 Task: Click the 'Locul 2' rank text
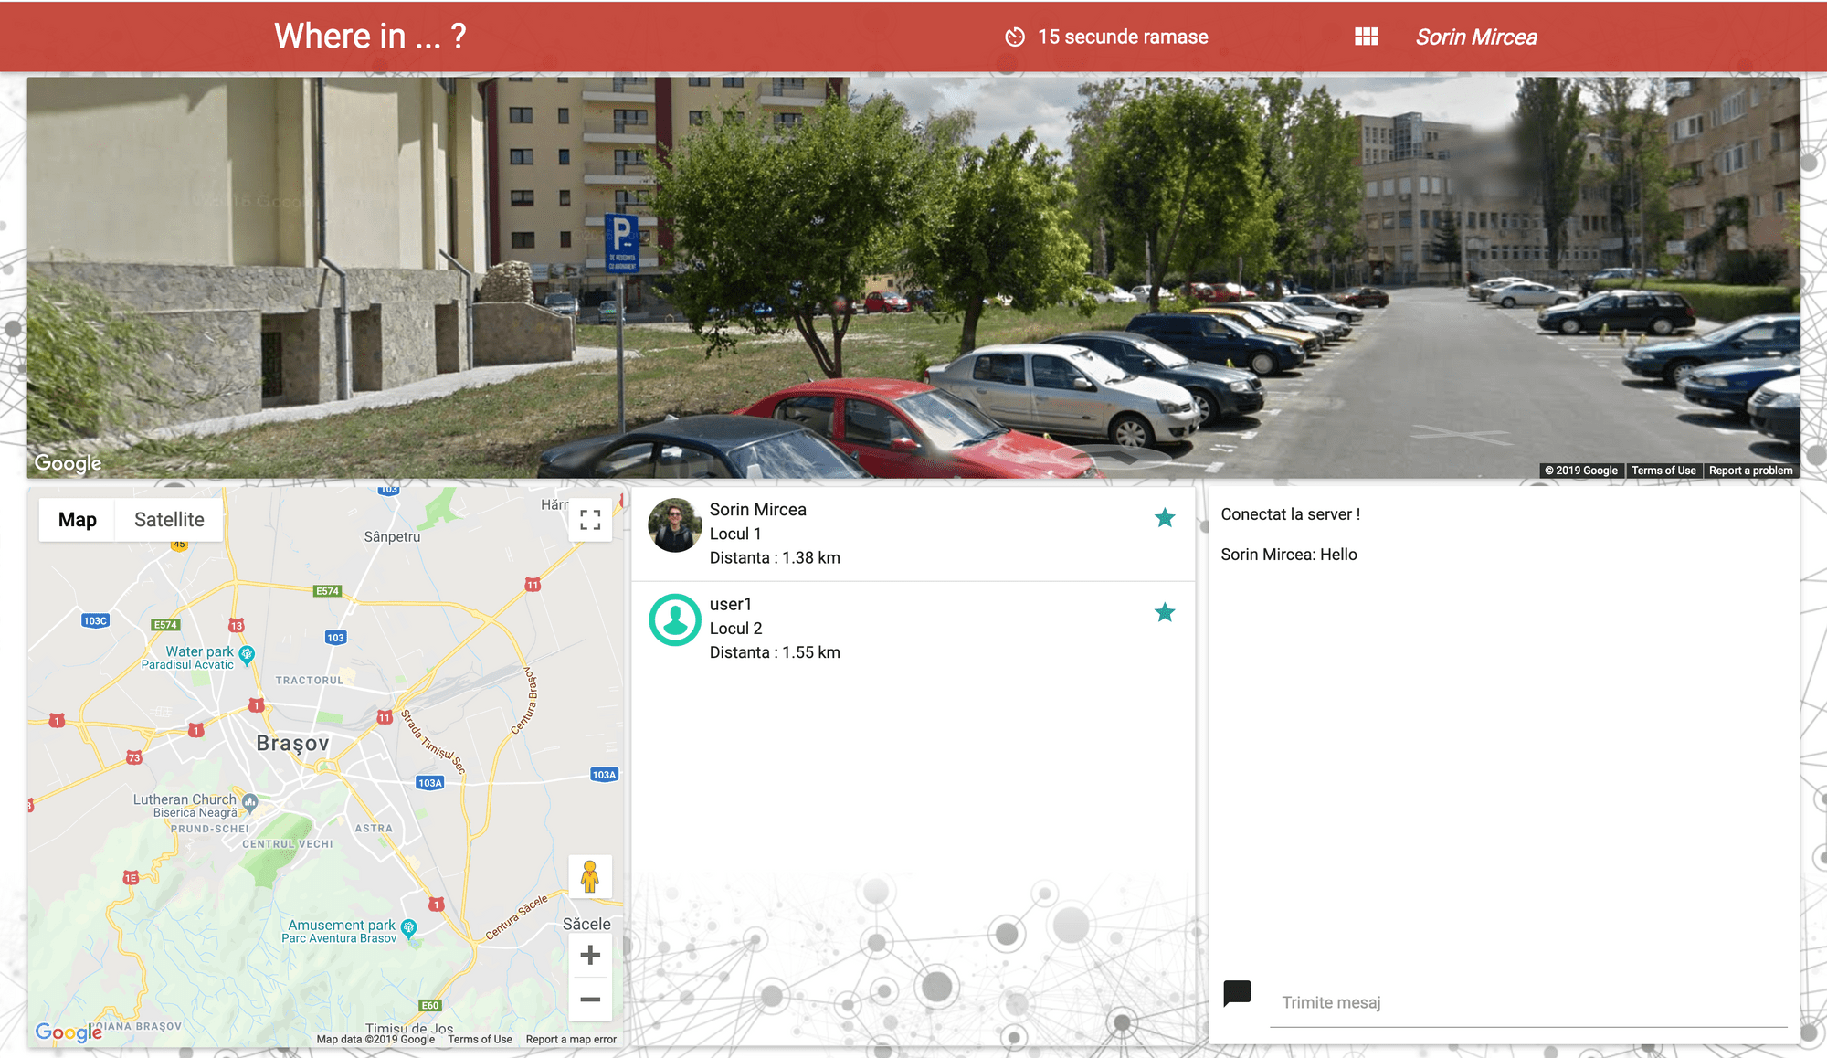(735, 629)
